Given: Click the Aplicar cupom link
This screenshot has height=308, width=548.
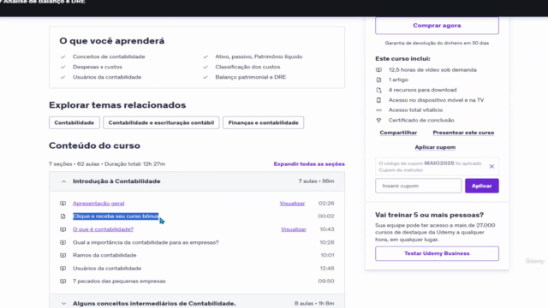Looking at the screenshot, I should [x=435, y=147].
